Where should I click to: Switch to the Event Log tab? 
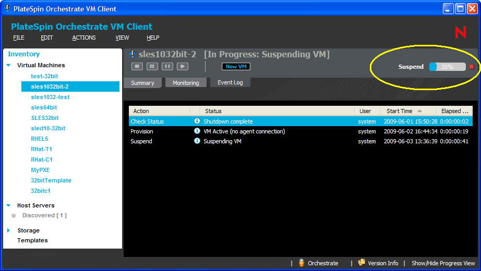[x=230, y=82]
